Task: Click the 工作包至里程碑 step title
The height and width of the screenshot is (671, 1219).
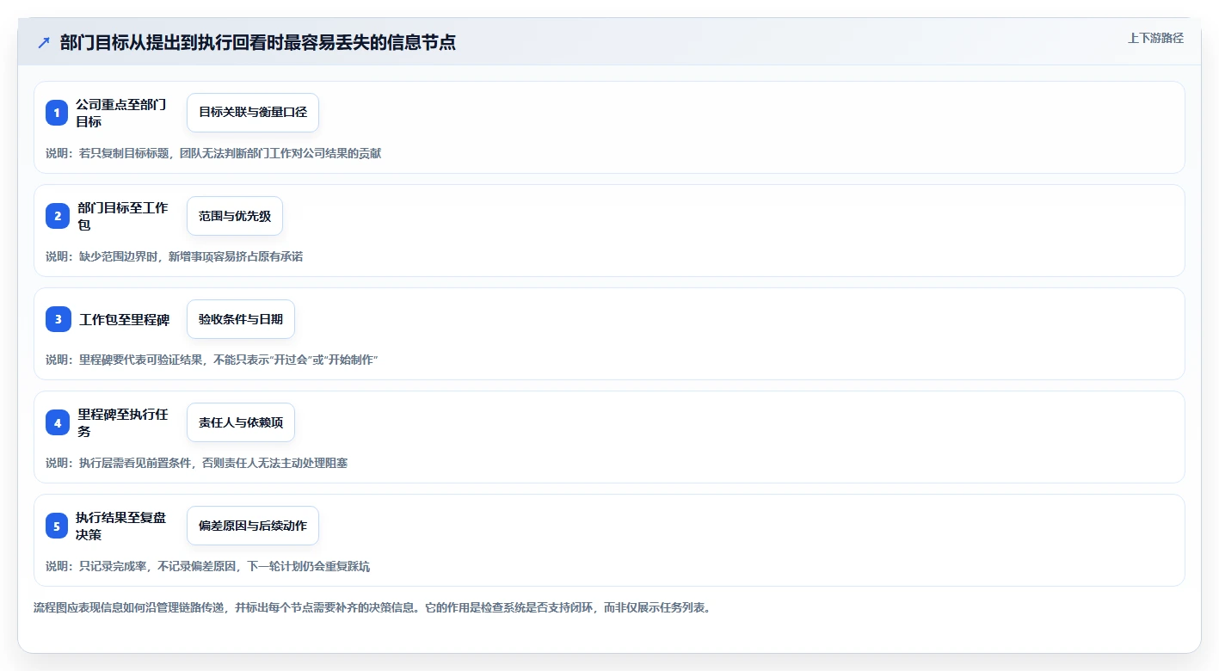Action: coord(125,320)
